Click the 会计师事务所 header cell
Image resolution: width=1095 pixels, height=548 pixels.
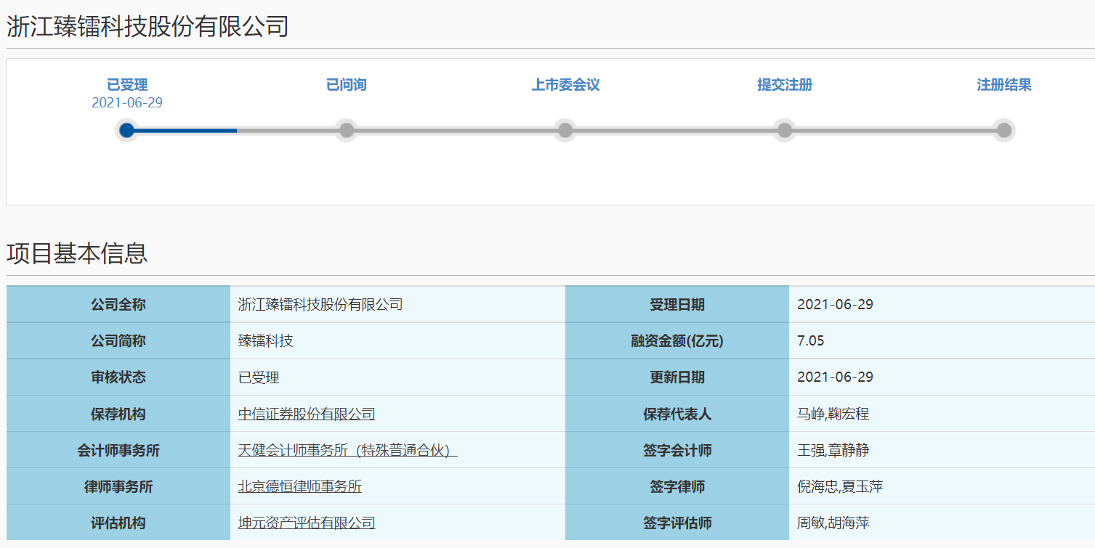click(x=118, y=450)
